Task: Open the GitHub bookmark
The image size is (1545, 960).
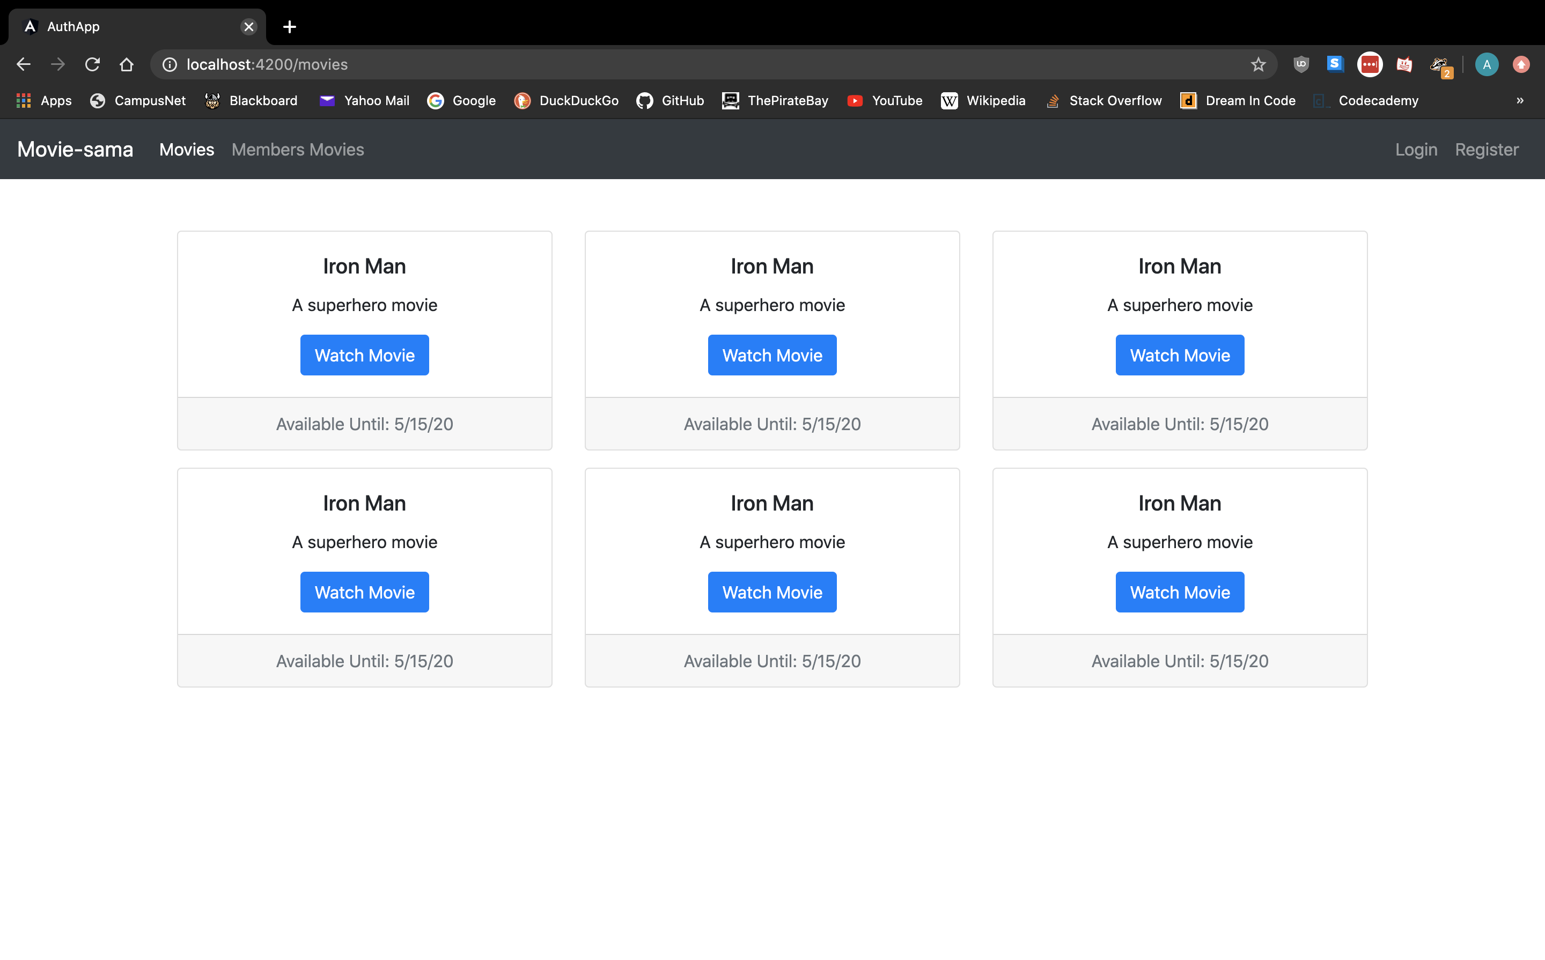Action: click(671, 100)
